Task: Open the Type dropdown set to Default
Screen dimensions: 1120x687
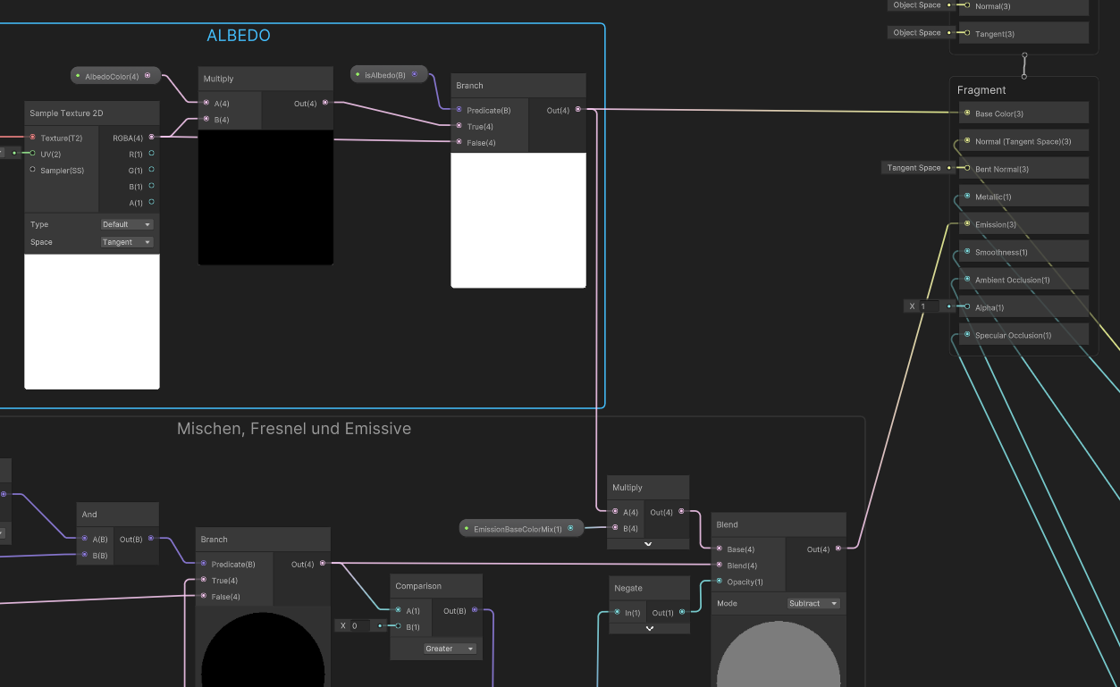Action: [x=127, y=224]
